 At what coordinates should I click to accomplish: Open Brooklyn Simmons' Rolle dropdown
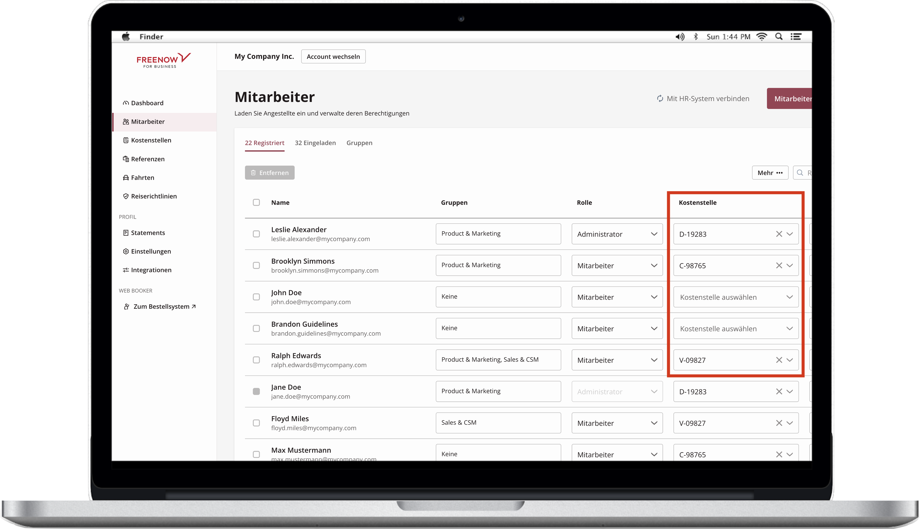(617, 266)
